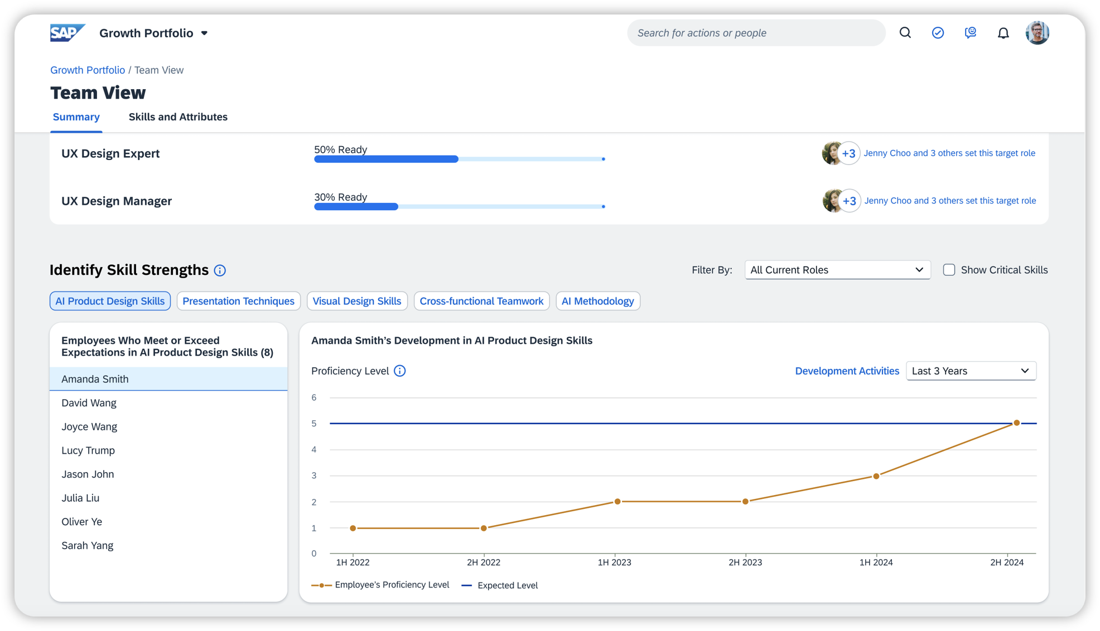Viewport: 1100px width, 631px height.
Task: Click info icon beside Identify Skill Strengths
Action: (220, 270)
